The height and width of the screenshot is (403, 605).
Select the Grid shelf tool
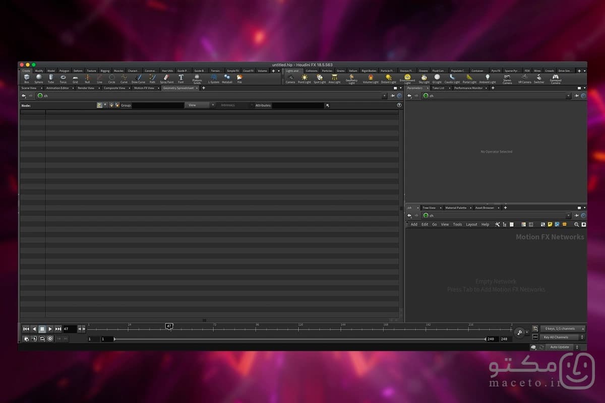pyautogui.click(x=75, y=79)
